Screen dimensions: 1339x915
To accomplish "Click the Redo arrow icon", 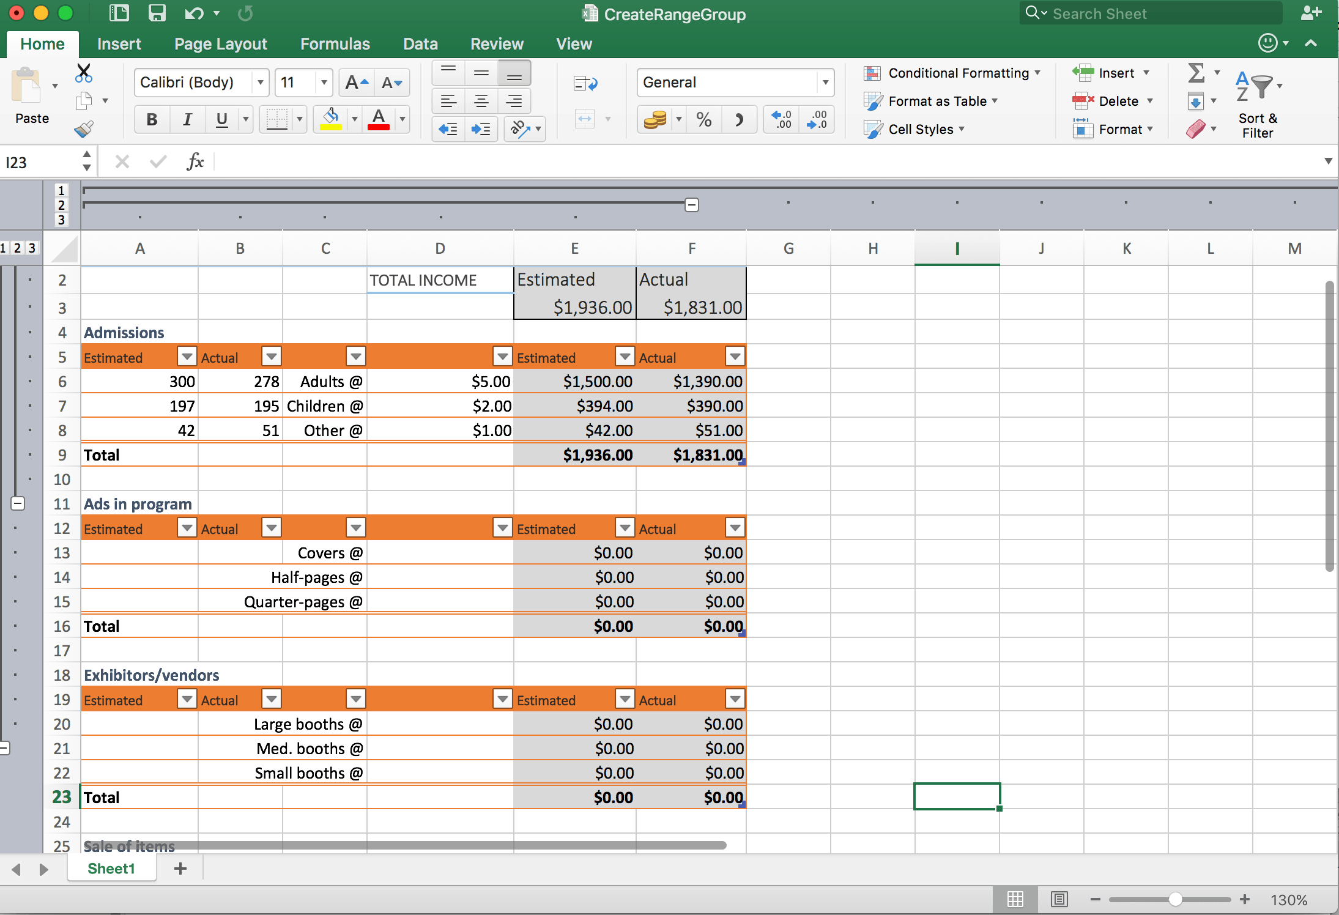I will tap(245, 13).
